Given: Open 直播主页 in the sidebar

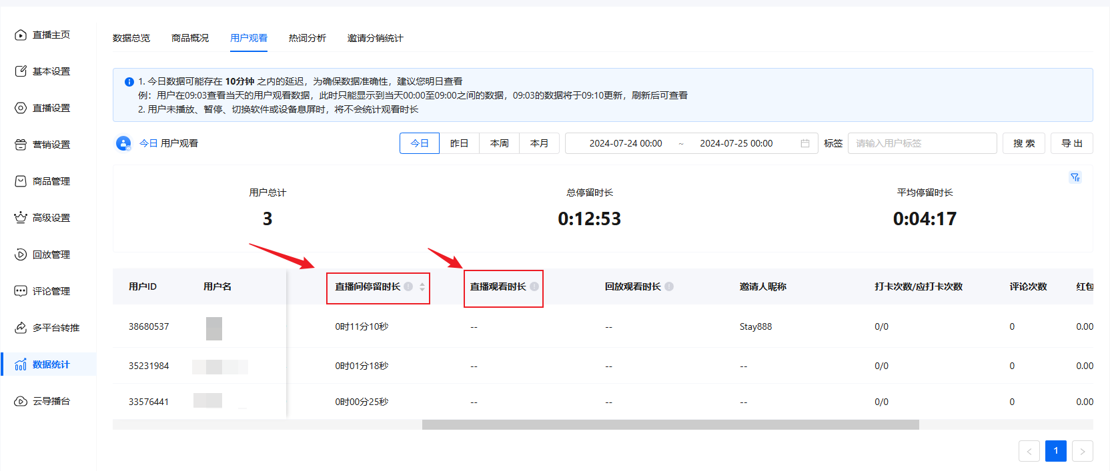Looking at the screenshot, I should point(51,35).
